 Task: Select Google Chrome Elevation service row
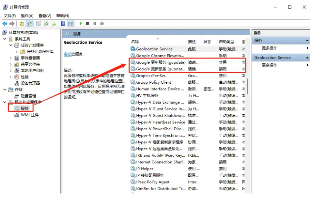187,56
